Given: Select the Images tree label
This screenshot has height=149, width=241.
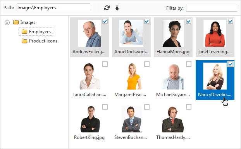Looking at the screenshot, I should pyautogui.click(x=28, y=22).
